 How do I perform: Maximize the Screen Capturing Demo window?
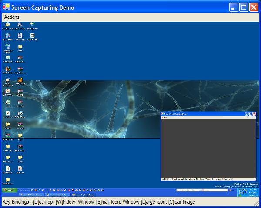pyautogui.click(x=244, y=7)
